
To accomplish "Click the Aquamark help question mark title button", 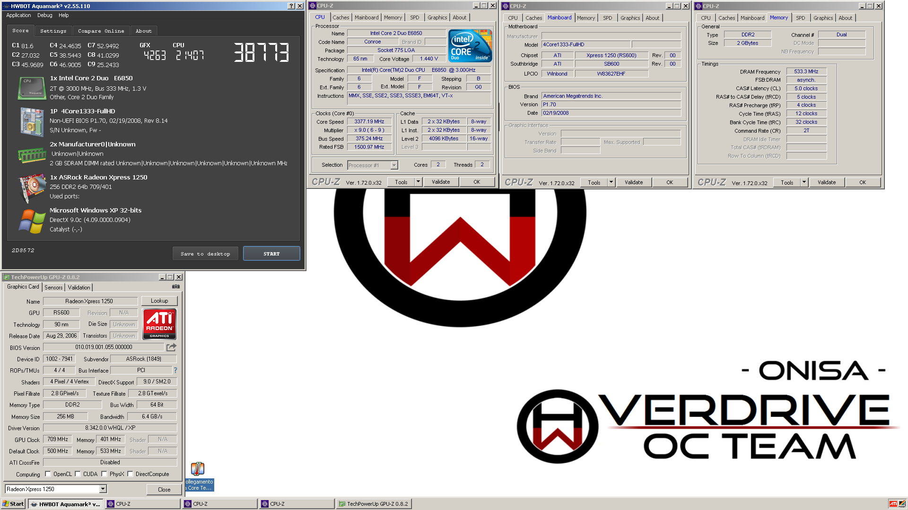I will coord(291,6).
